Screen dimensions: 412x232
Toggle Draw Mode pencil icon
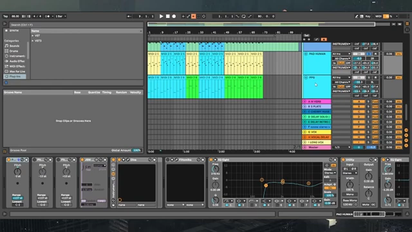pyautogui.click(x=357, y=16)
